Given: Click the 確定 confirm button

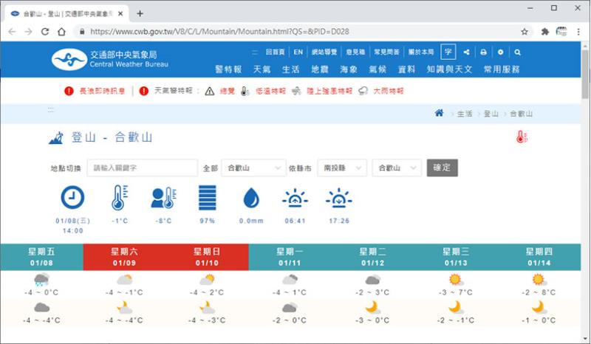Looking at the screenshot, I should tap(442, 168).
